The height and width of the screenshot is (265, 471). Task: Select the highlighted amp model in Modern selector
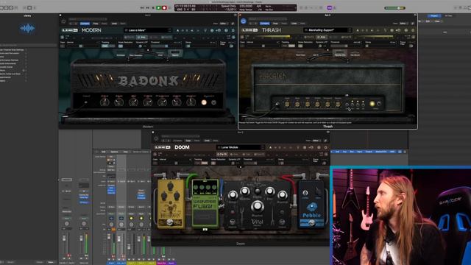[175, 54]
